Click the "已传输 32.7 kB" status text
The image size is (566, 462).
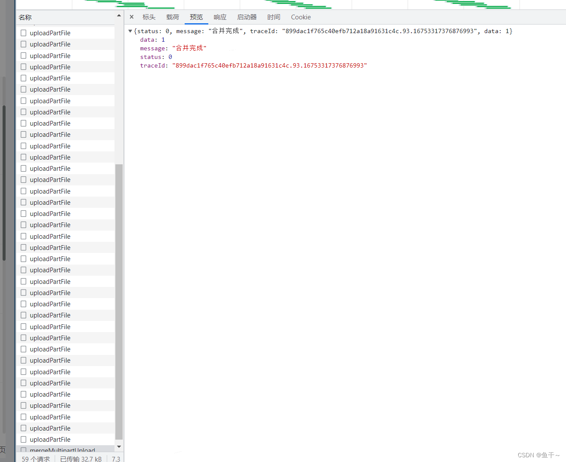click(x=81, y=459)
